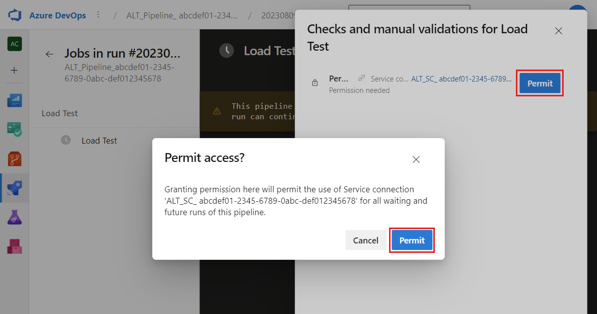Click the plus icon in the sidebar
597x314 pixels.
pos(14,70)
